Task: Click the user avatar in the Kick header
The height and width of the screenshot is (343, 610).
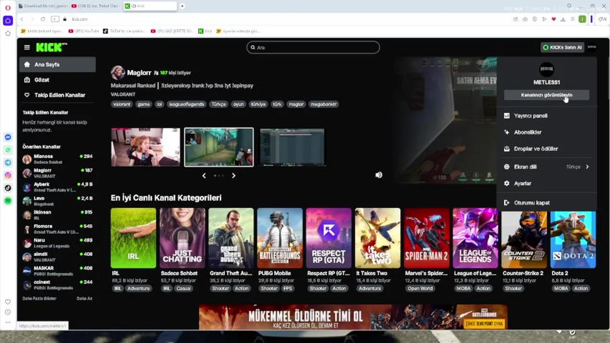Action: [592, 47]
